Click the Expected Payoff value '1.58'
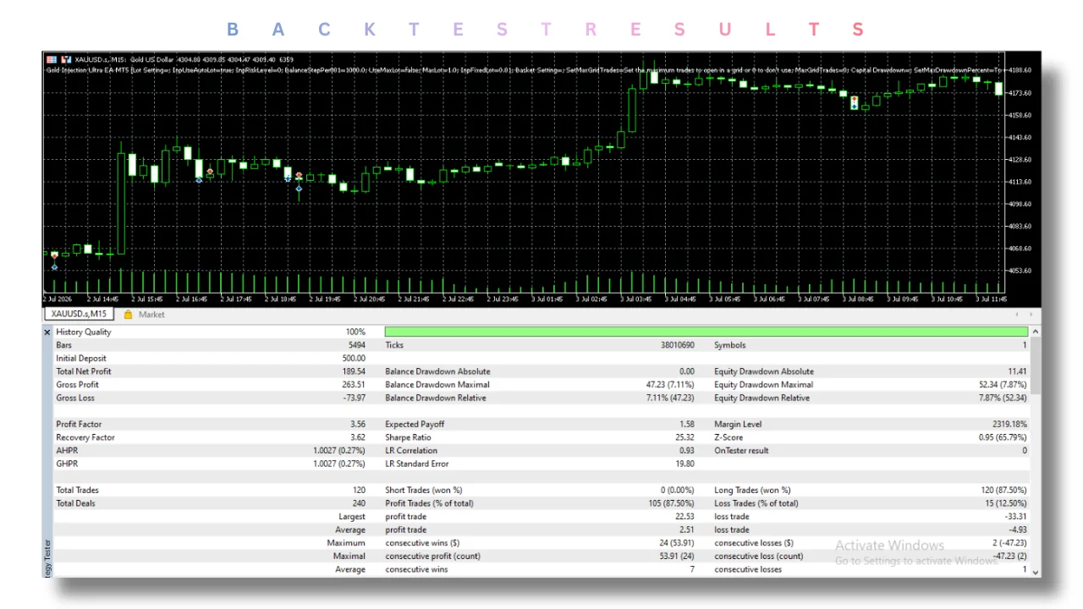The height and width of the screenshot is (609, 1083). pyautogui.click(x=686, y=425)
